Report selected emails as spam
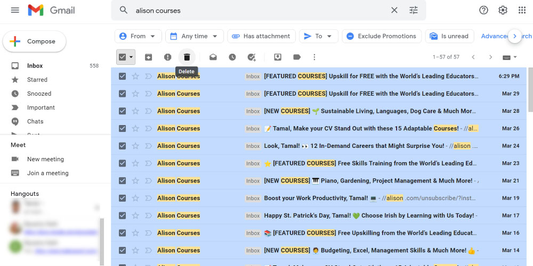 pyautogui.click(x=167, y=57)
